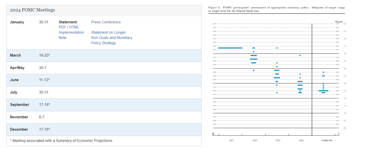Select the November row label
366x148 pixels.
19,117
